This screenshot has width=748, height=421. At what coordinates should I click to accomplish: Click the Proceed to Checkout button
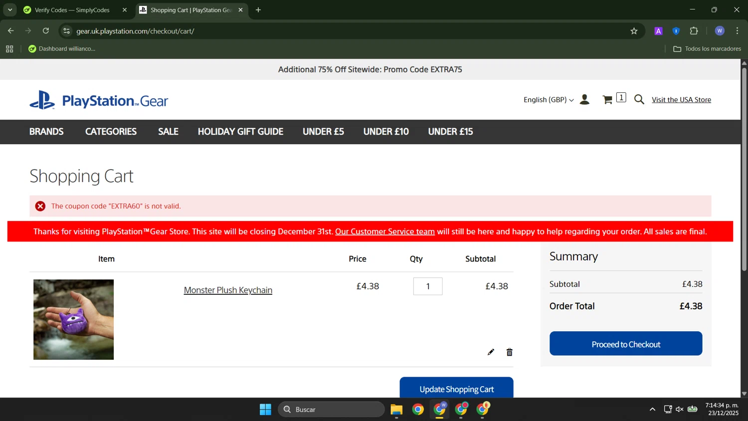(x=626, y=344)
